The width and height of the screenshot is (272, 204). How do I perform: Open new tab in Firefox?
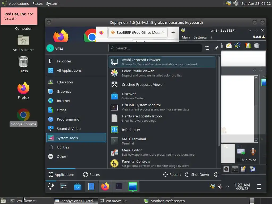pyautogui.click(x=173, y=32)
